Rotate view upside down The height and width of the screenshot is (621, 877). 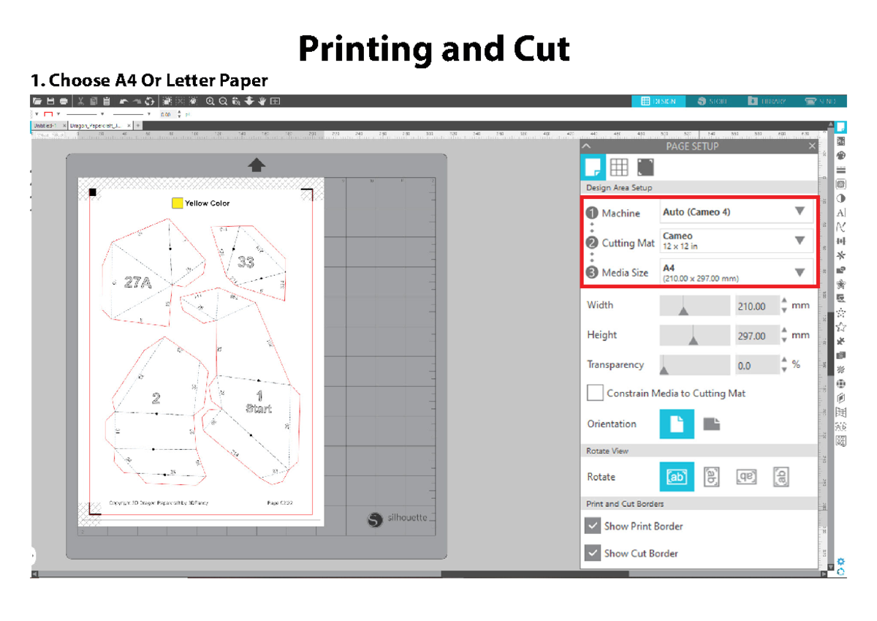[x=747, y=477]
